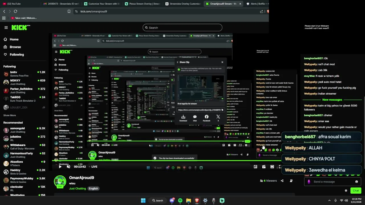Screen dimensions: 365x205
Task: Click the English language tag
Action: tap(93, 188)
